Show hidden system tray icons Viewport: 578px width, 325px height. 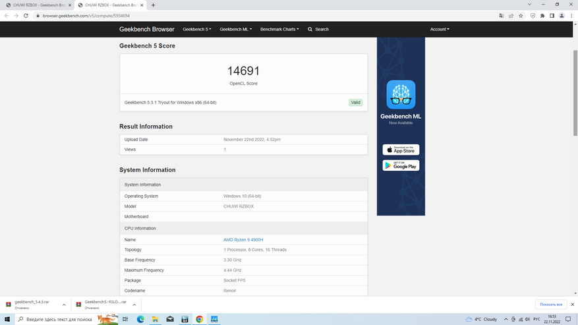506,319
